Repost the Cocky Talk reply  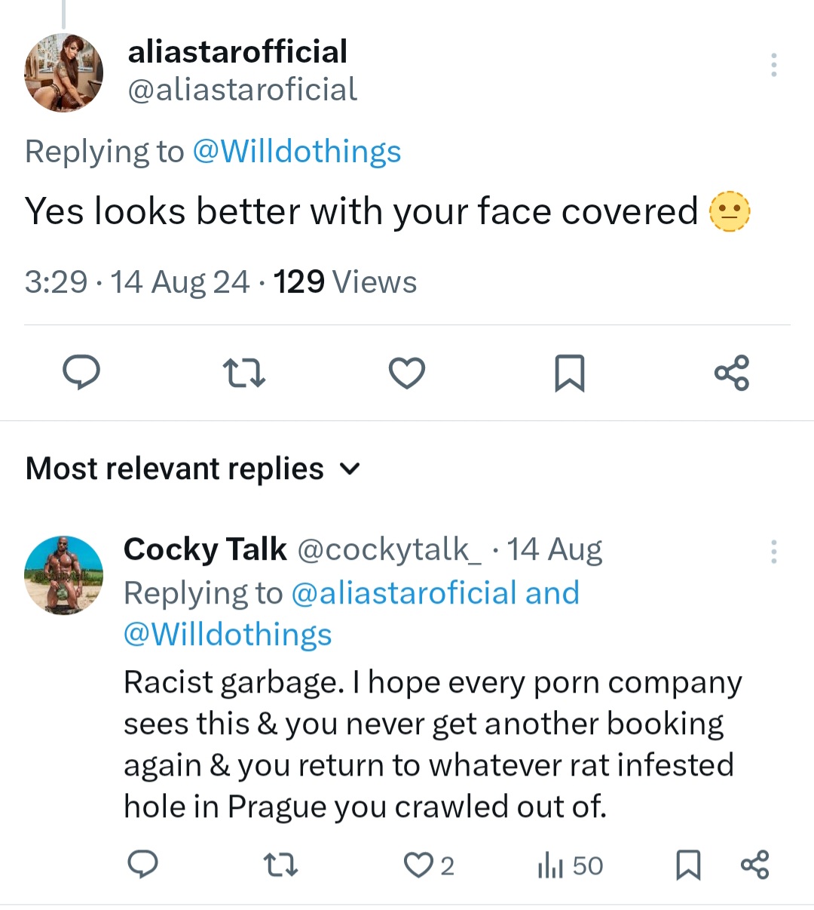(x=281, y=865)
